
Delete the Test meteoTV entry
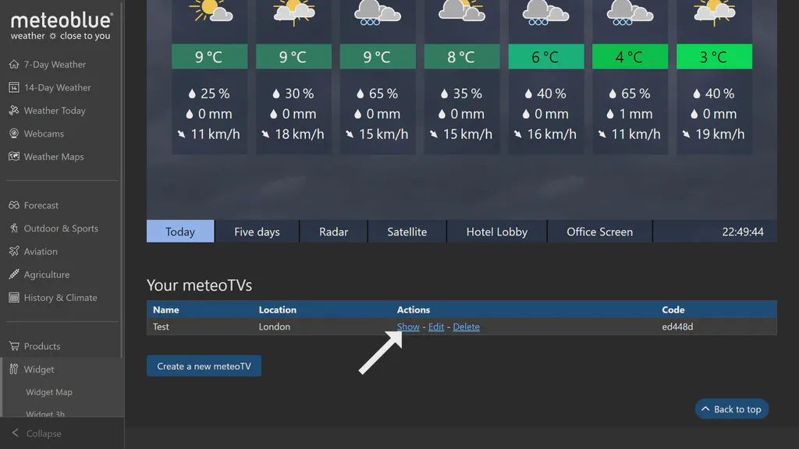[x=466, y=327]
